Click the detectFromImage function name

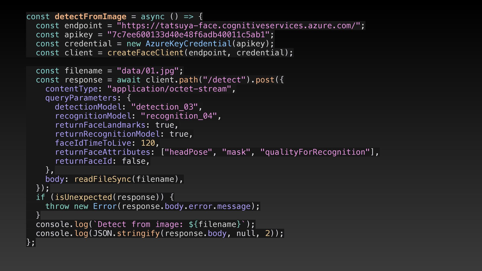(90, 17)
